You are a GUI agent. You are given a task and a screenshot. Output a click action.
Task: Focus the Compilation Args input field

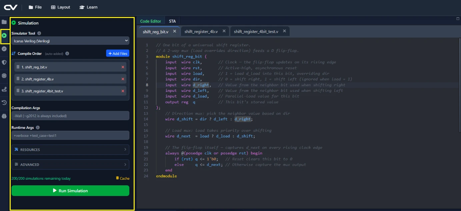click(70, 116)
